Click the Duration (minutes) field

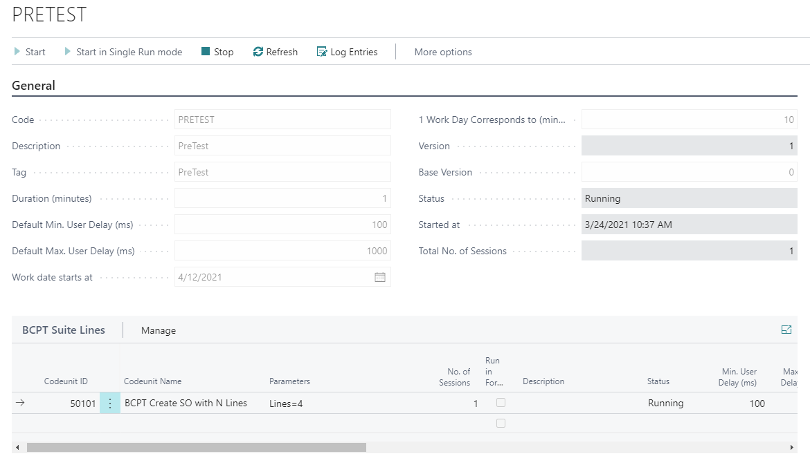click(282, 198)
